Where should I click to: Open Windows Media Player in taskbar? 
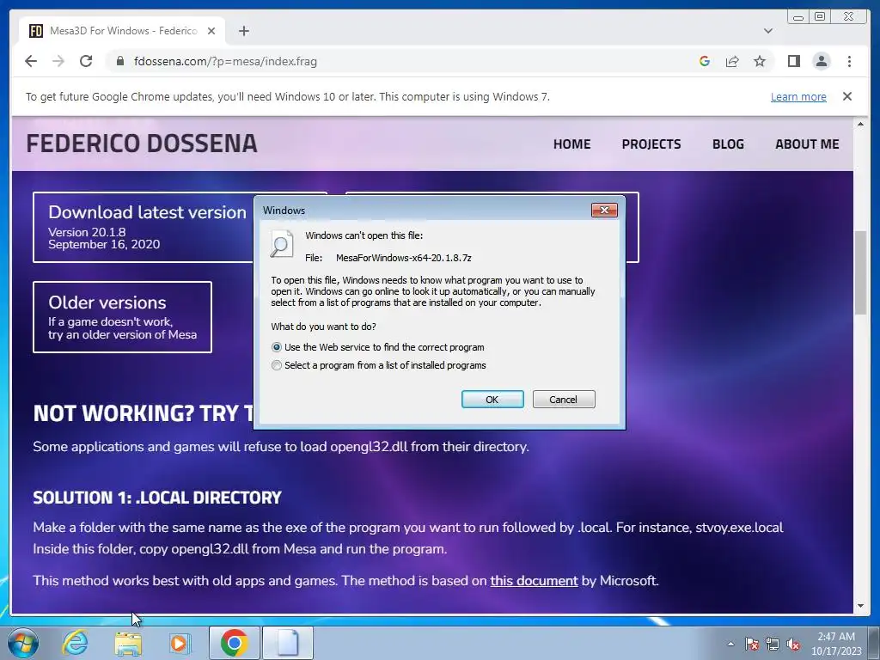(x=180, y=643)
